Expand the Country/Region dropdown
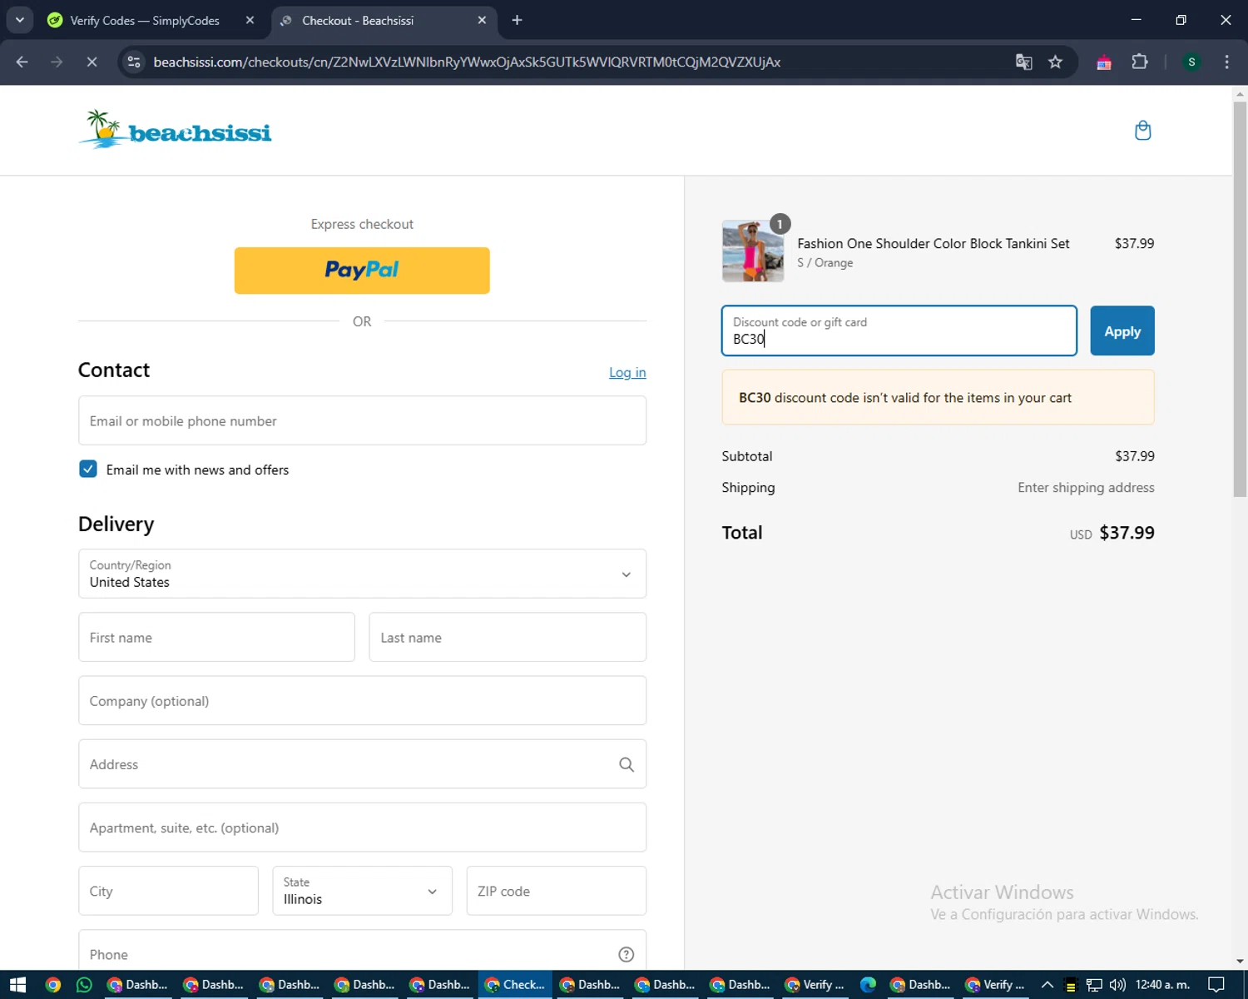 (x=362, y=574)
